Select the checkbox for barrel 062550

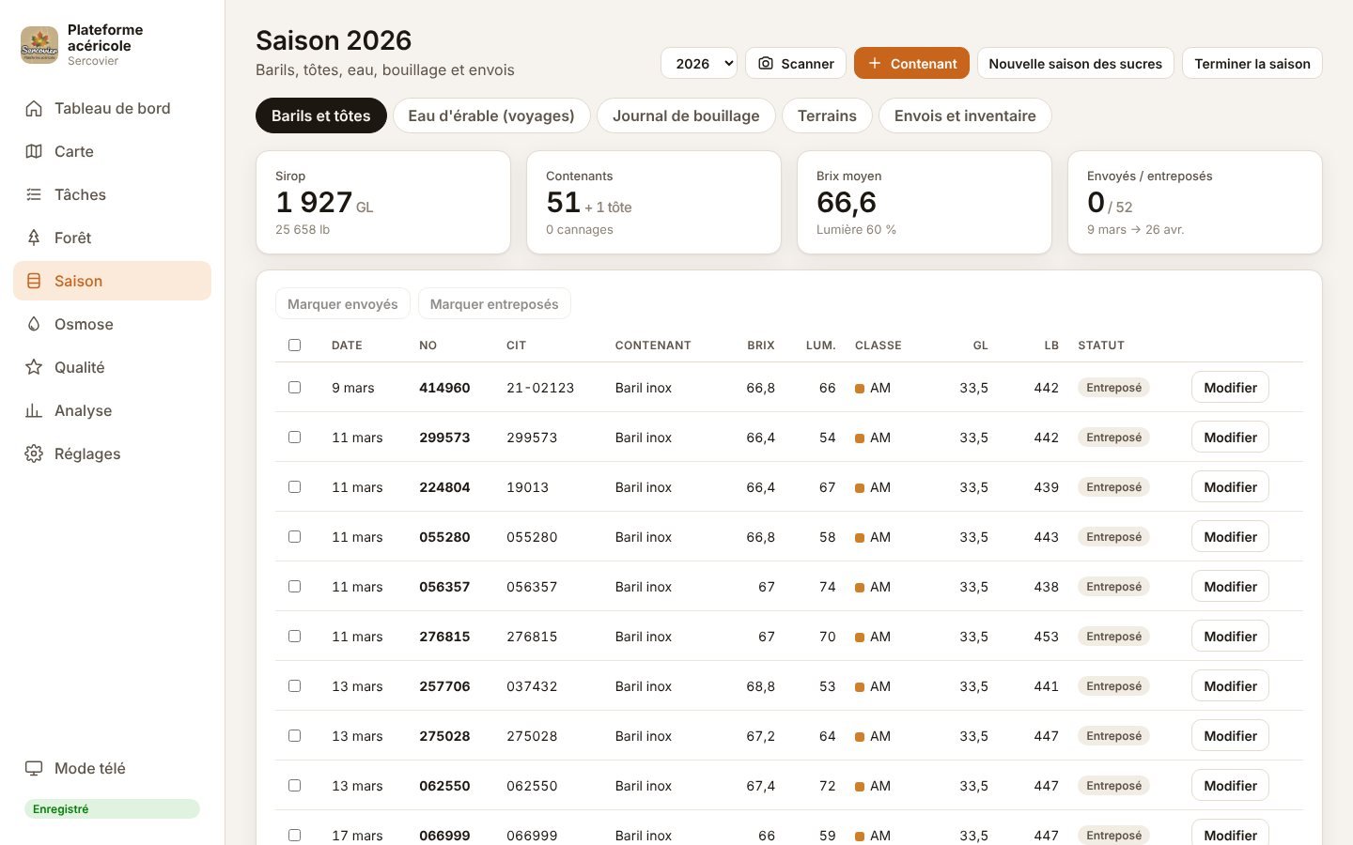click(x=294, y=785)
